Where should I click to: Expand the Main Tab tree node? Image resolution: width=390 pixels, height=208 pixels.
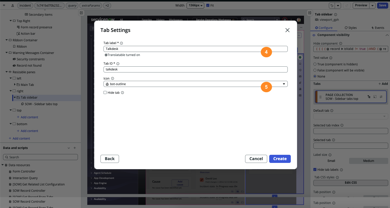tap(15, 85)
